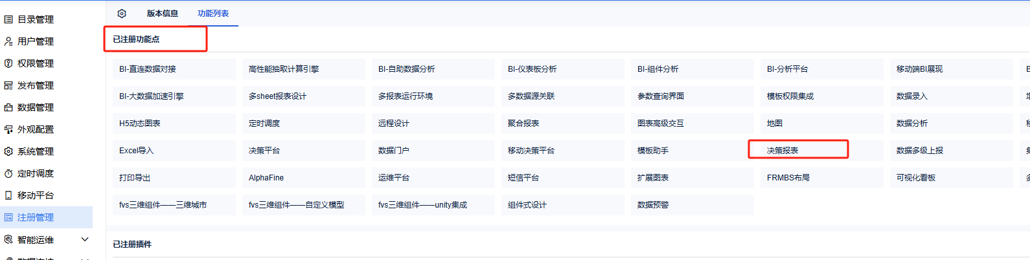
Task: Click the 多数据源关联 cell
Action: click(x=563, y=96)
